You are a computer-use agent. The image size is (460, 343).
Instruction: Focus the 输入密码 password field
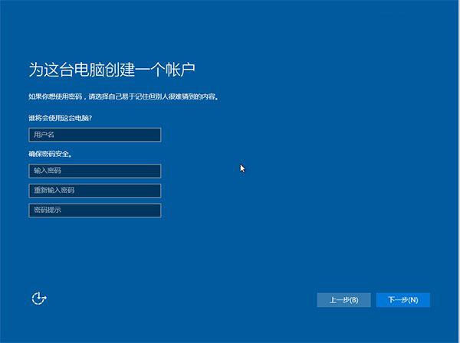pyautogui.click(x=95, y=171)
